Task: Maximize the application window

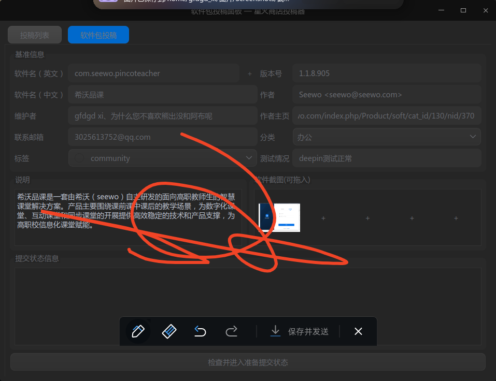Action: pos(463,10)
